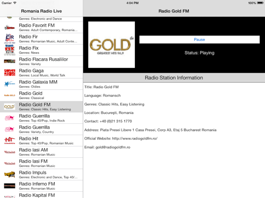Open Radio Guerrilla Indie Rock station
The image size is (265, 198).
tap(41, 118)
